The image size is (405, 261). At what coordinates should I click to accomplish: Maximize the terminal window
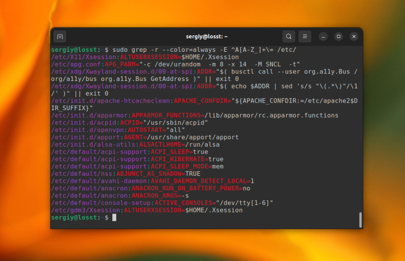[x=338, y=37]
